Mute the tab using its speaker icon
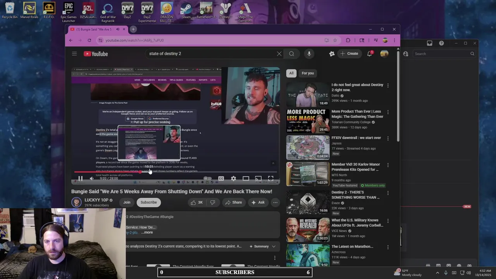The image size is (496, 279). pos(118,29)
